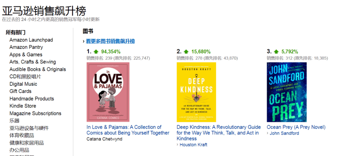
Task: Open author Houston Kraft's page
Action: pyautogui.click(x=193, y=145)
